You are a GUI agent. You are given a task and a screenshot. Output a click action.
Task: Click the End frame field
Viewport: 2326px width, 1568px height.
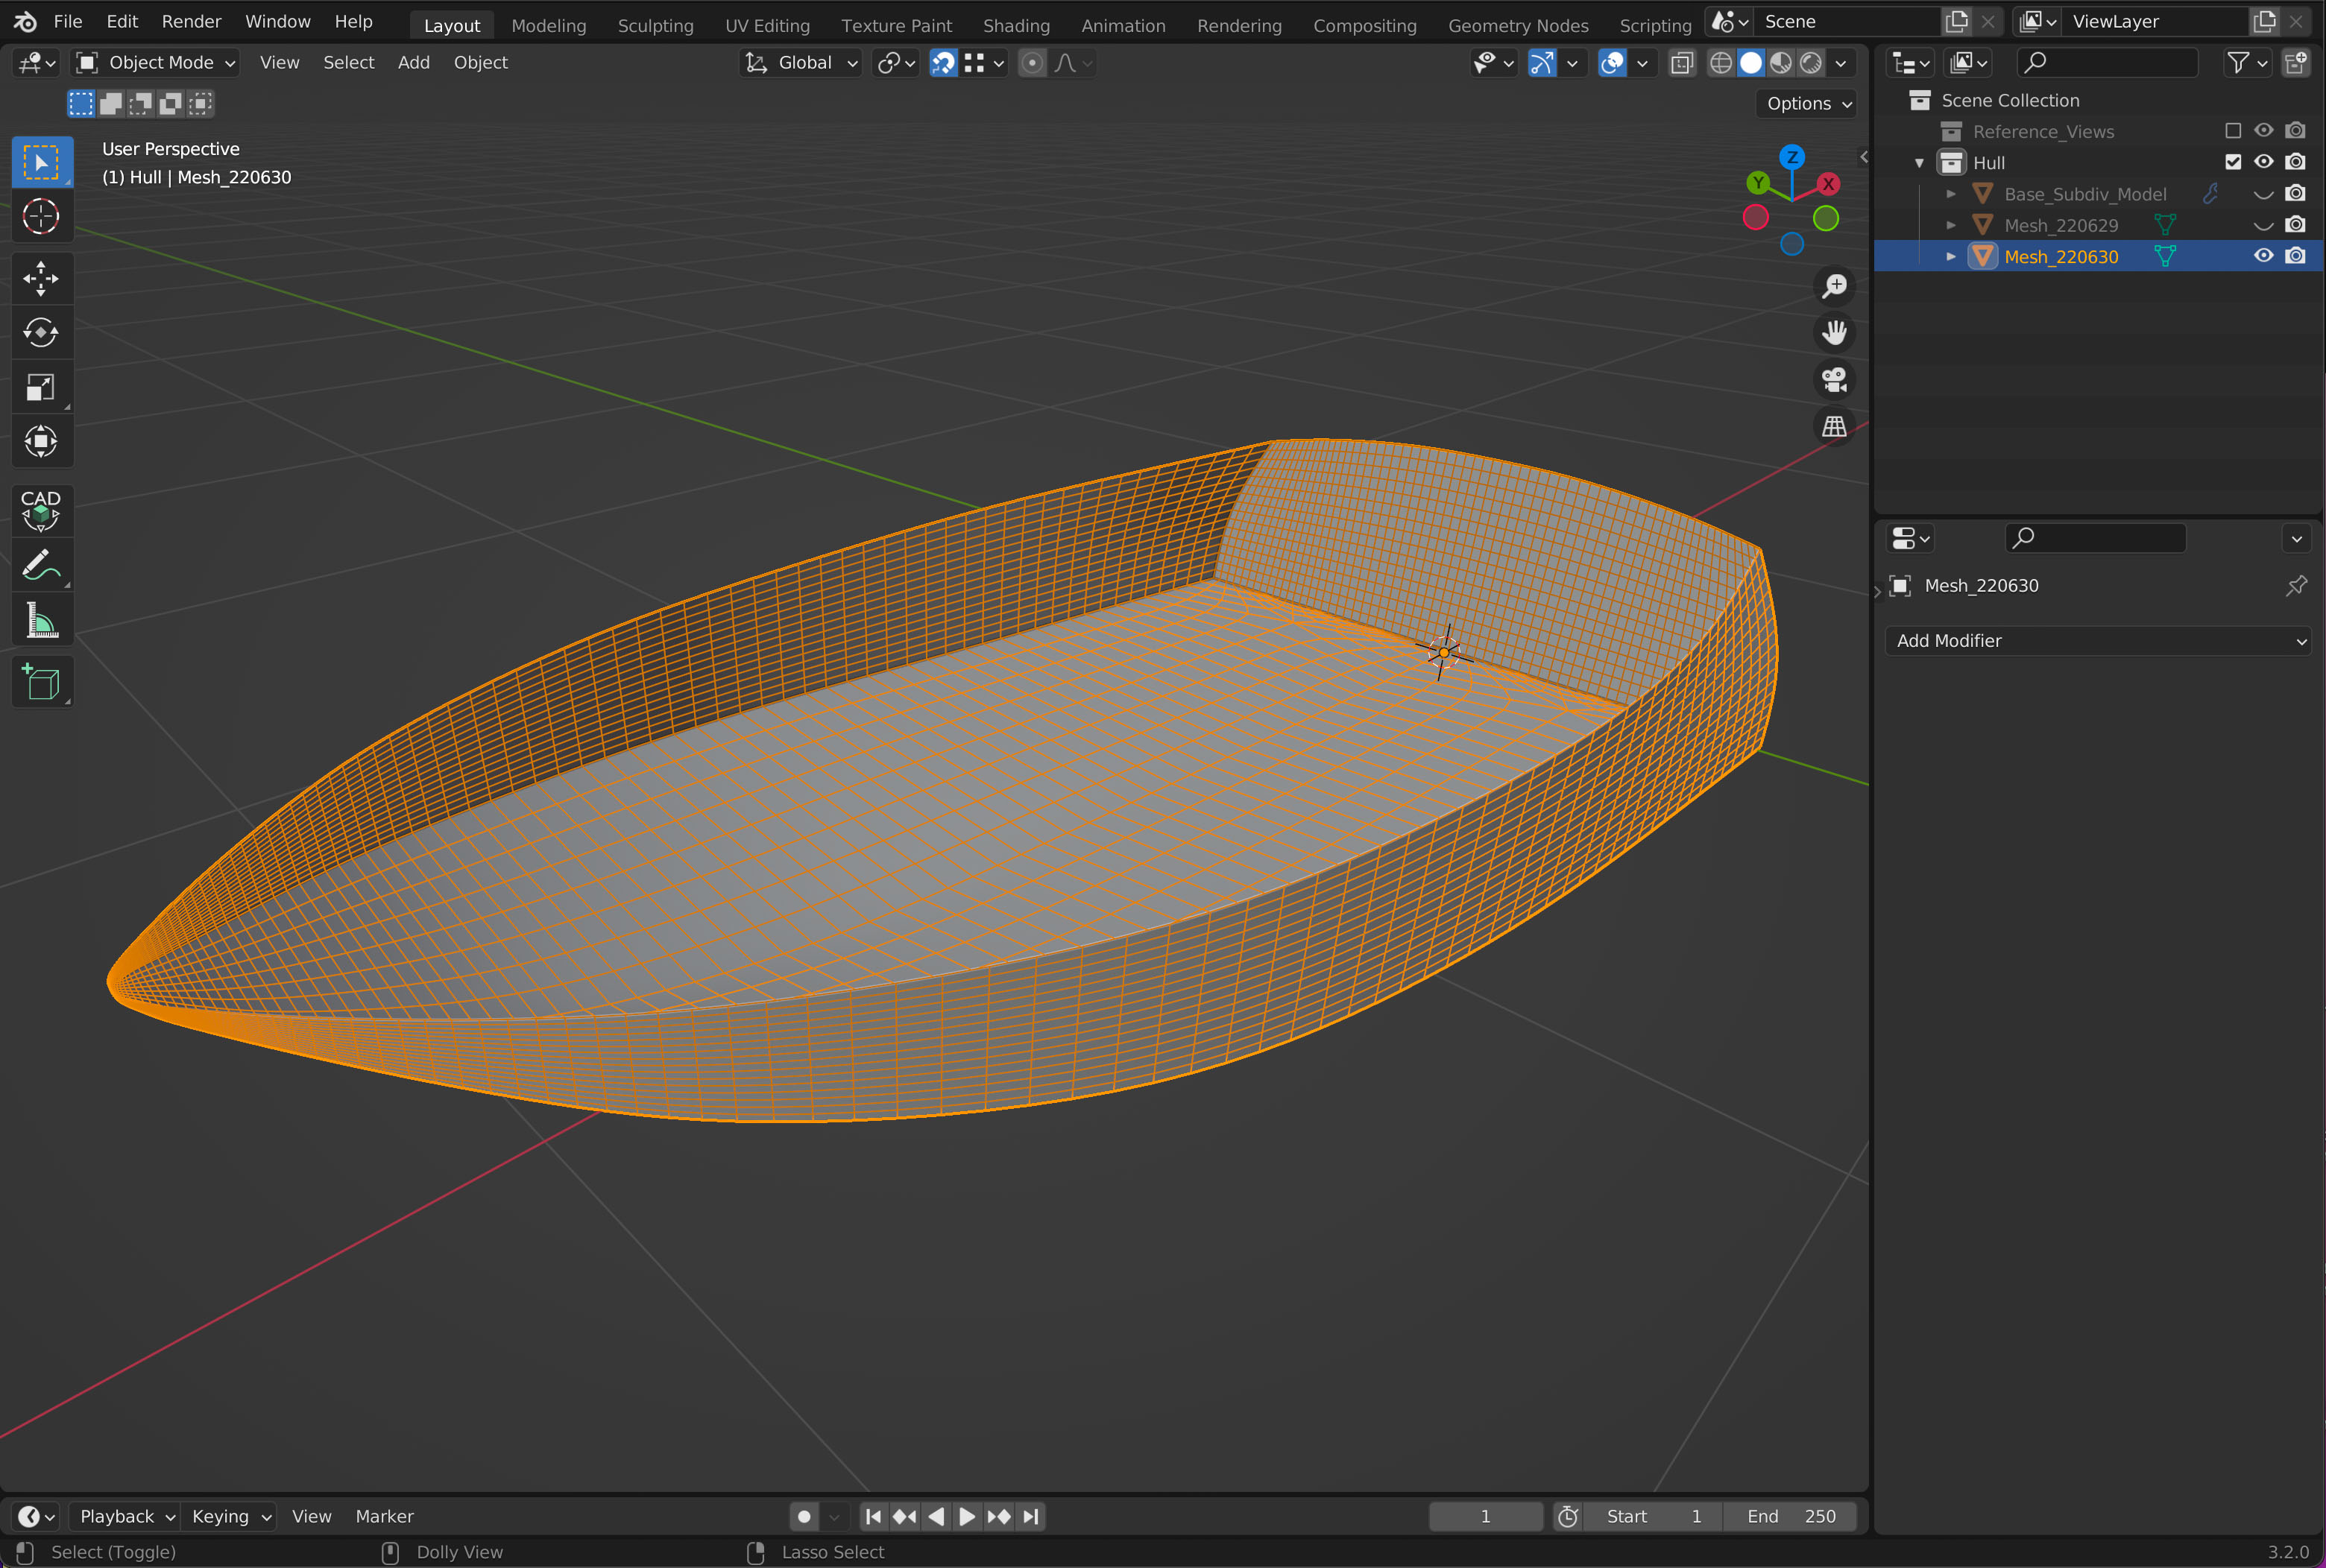(x=1790, y=1516)
